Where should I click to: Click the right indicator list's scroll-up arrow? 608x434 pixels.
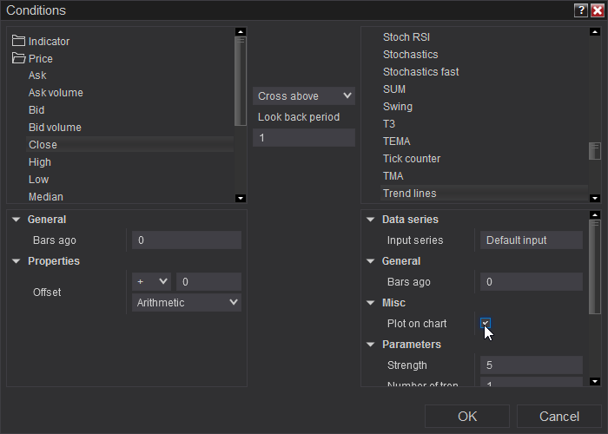click(595, 32)
